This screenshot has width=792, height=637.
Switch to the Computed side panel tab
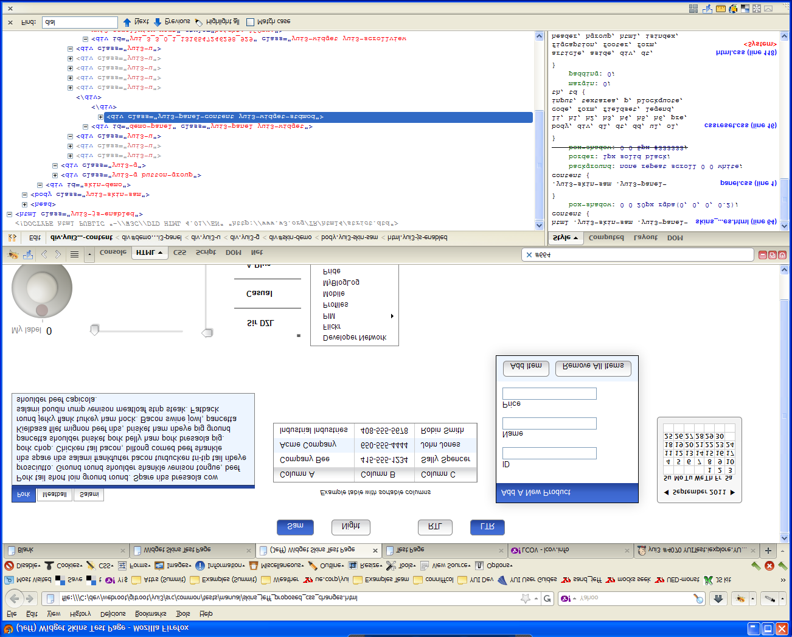(x=606, y=237)
